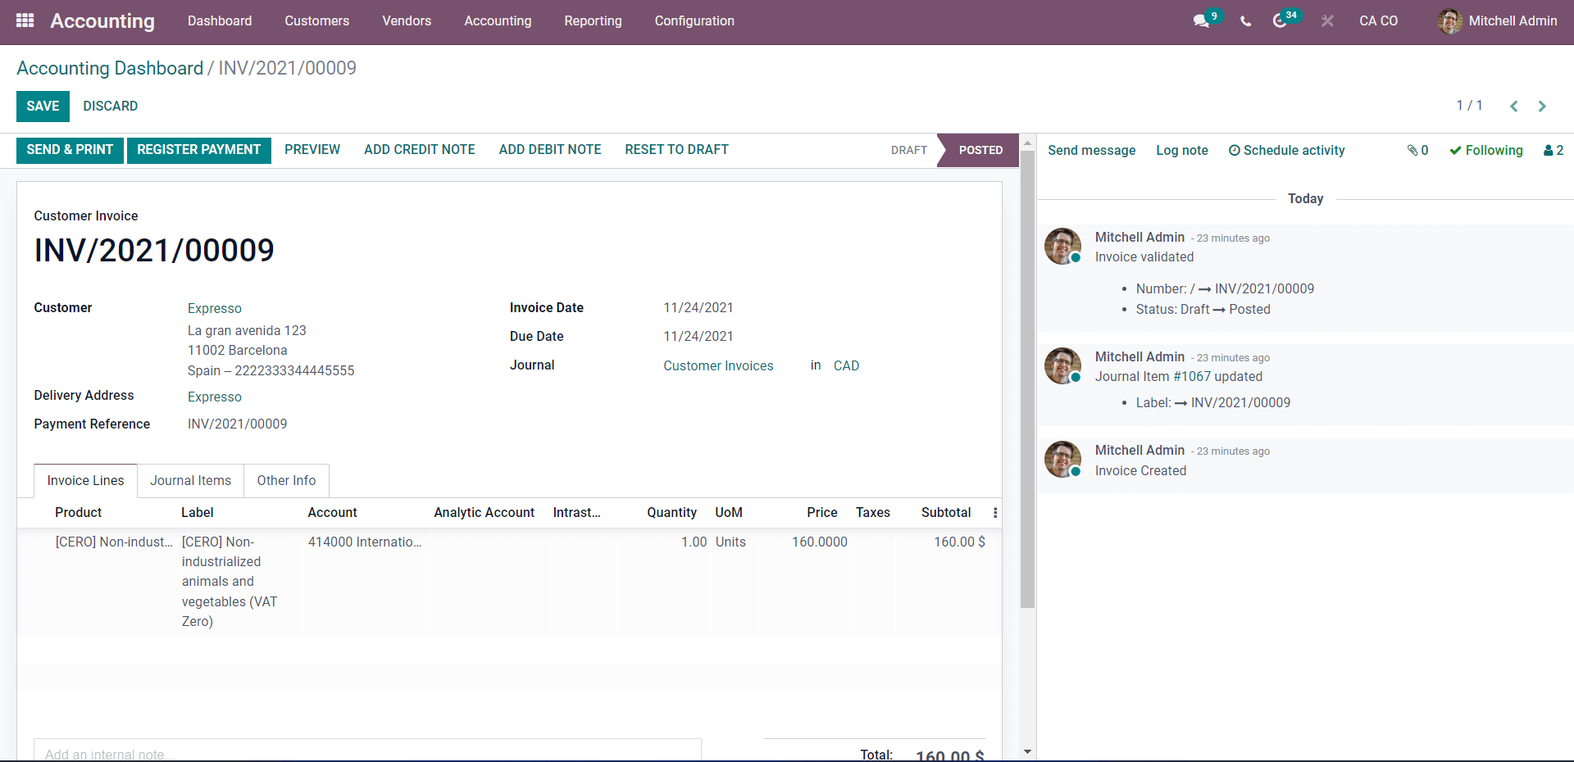Click Log note in chatter
This screenshot has height=762, width=1574.
coord(1182,151)
